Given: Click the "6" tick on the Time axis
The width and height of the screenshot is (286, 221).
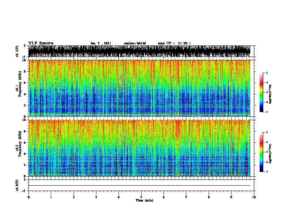Looking at the screenshot, I should [x=164, y=197].
